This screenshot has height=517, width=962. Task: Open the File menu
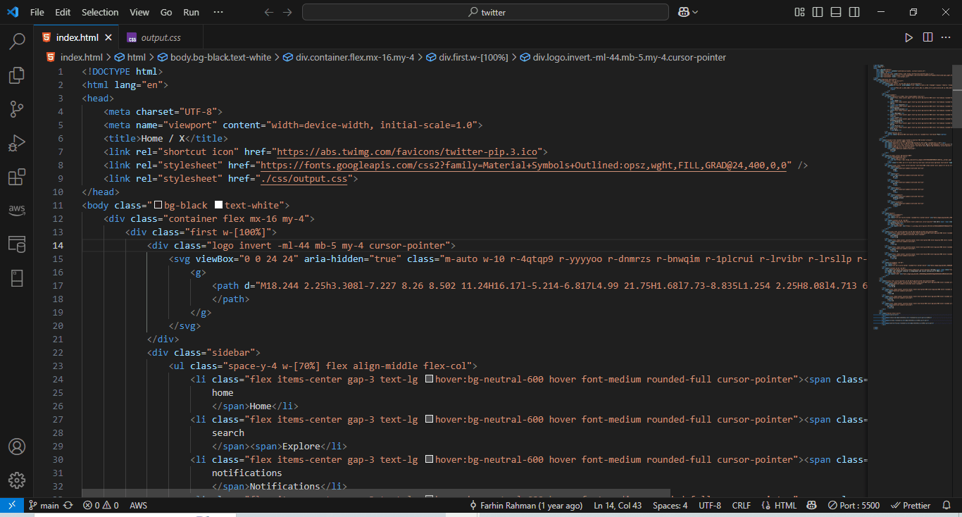point(37,12)
